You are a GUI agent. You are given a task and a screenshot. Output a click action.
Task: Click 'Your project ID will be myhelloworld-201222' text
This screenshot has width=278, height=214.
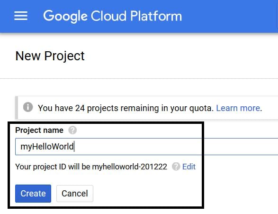(91, 167)
